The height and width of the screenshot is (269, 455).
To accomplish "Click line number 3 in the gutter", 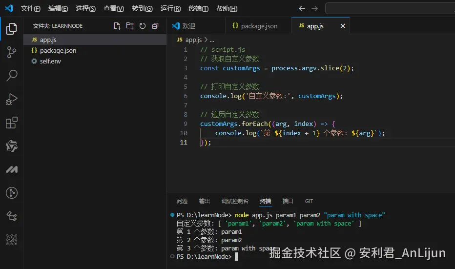I will pyautogui.click(x=186, y=68).
